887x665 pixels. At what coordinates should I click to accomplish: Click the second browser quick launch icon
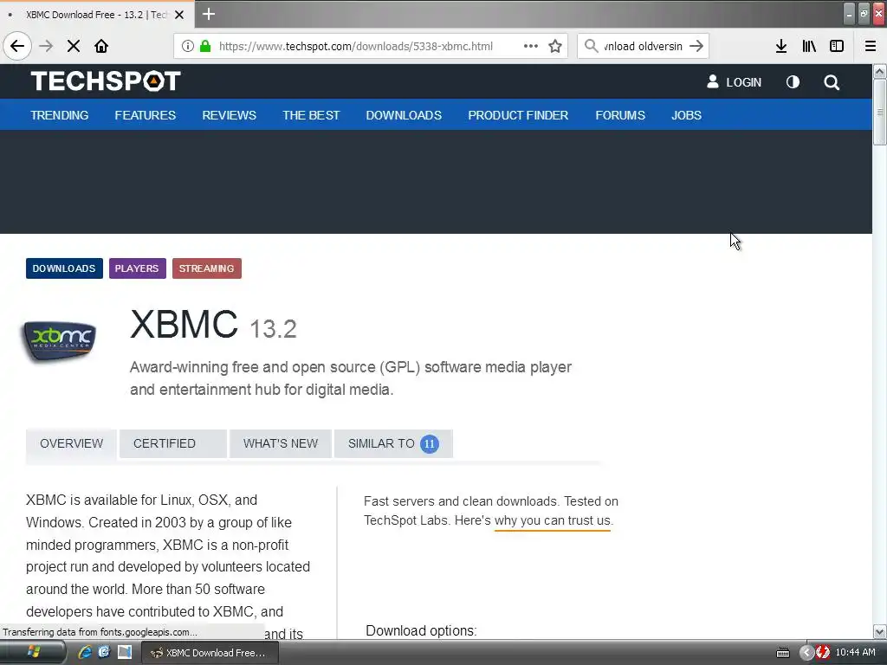click(x=104, y=652)
